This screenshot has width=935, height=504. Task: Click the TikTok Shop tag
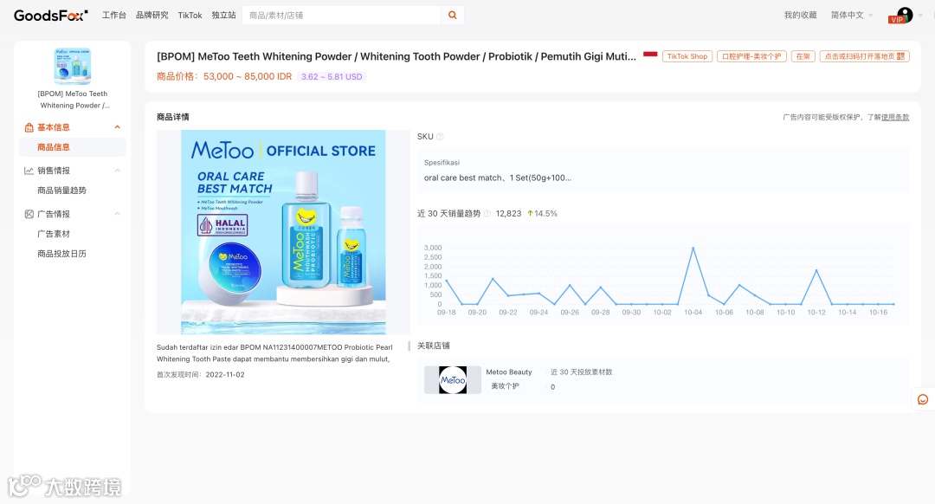tap(687, 56)
